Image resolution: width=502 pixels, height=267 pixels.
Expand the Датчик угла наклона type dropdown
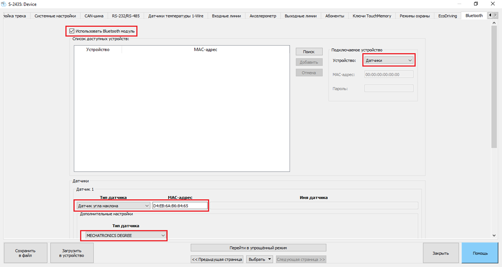tap(113, 206)
